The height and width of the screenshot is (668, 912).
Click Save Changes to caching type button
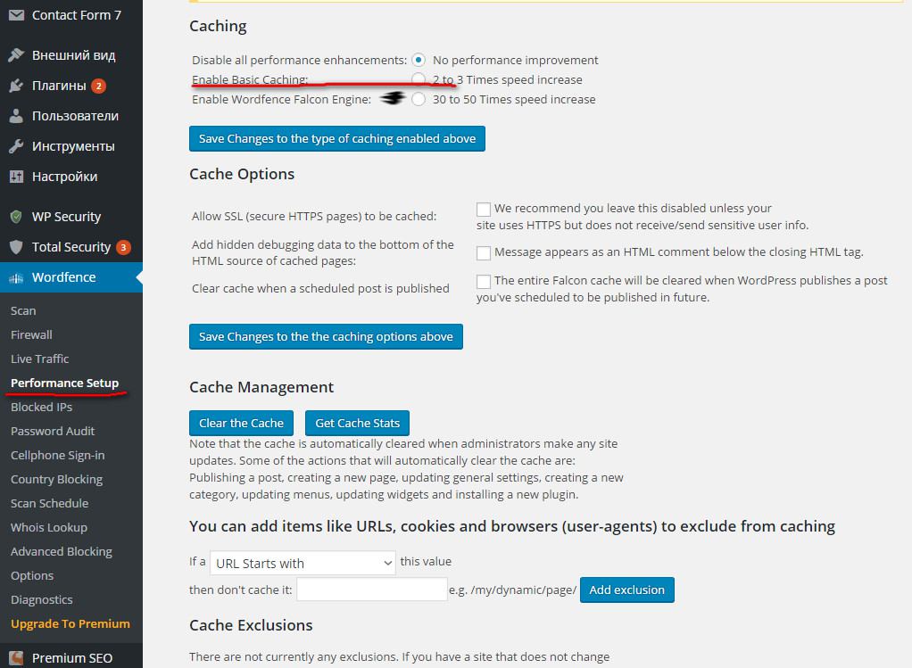336,138
